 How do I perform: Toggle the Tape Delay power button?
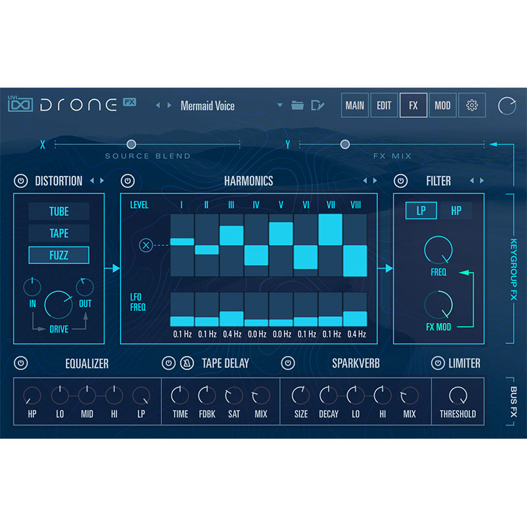(169, 364)
